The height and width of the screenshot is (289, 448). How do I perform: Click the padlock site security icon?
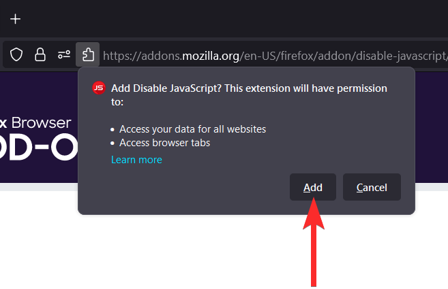pyautogui.click(x=40, y=54)
